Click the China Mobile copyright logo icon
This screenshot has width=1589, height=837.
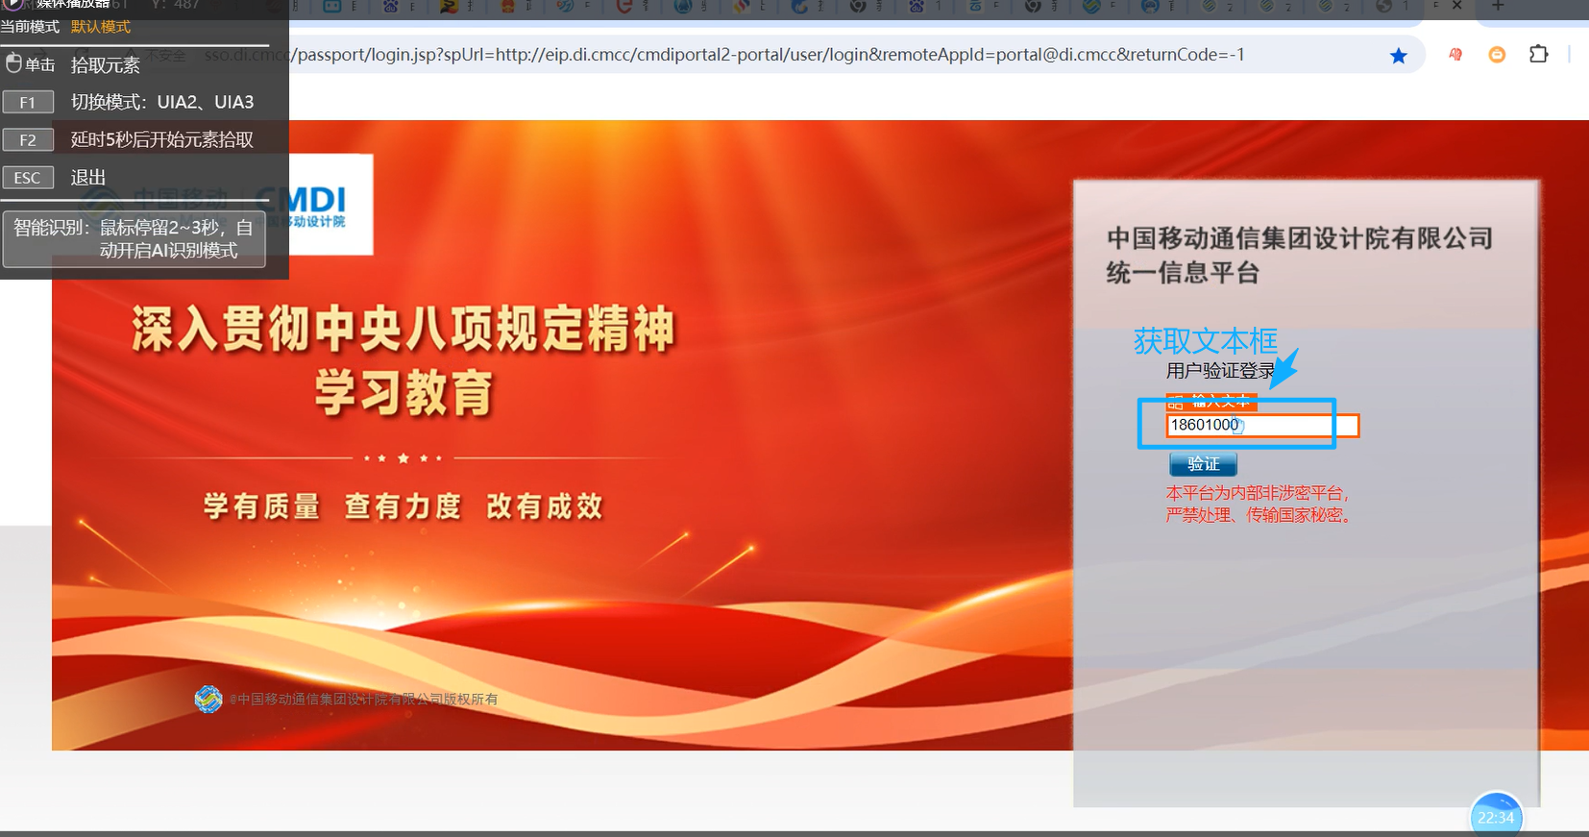coord(208,699)
